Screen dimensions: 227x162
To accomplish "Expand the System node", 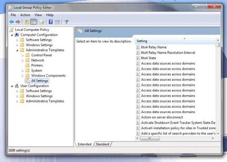I will (x=23, y=71).
